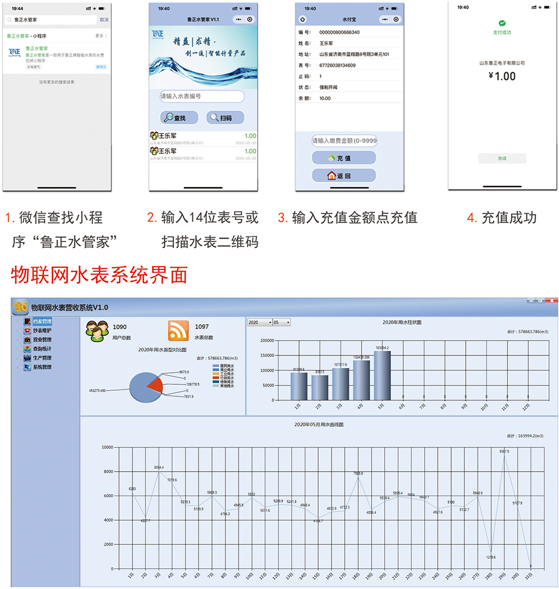
Task: Tap the green 支付成功 checkmark icon
Action: pos(503,23)
